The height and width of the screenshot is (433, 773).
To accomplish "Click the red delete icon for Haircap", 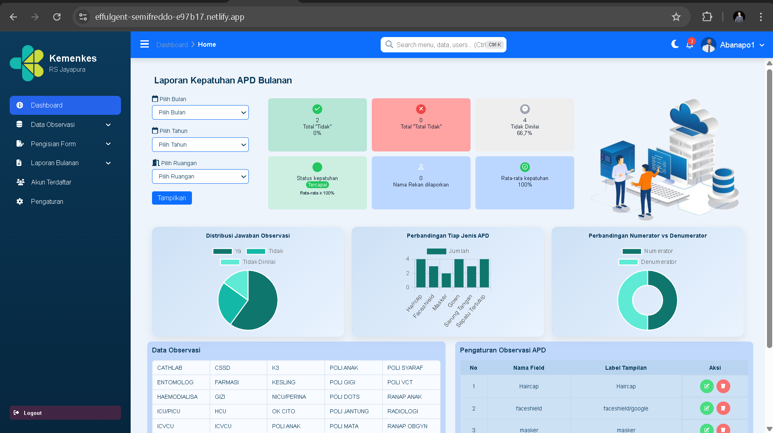I will 723,386.
